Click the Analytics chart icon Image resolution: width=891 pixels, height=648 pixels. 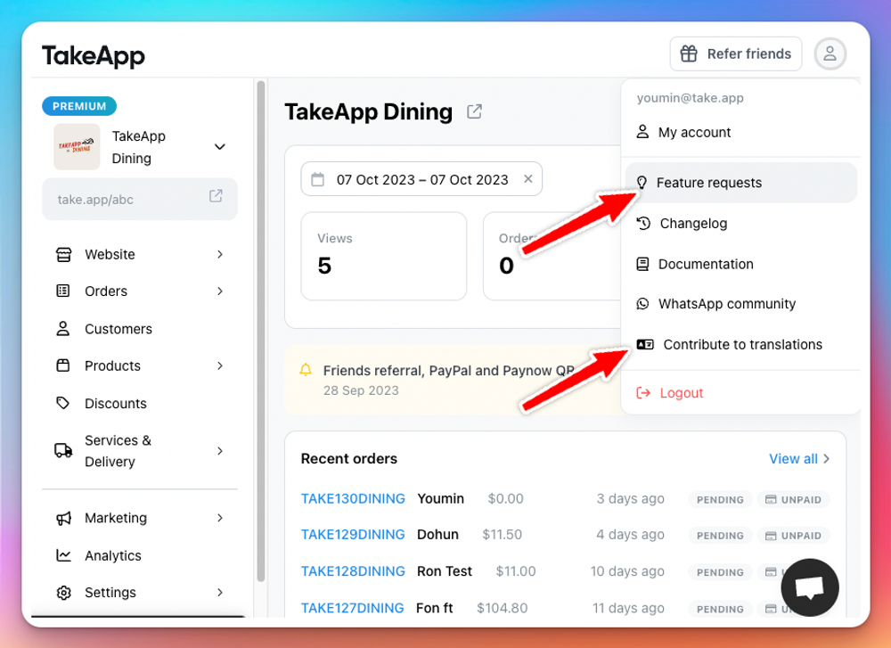pyautogui.click(x=63, y=555)
